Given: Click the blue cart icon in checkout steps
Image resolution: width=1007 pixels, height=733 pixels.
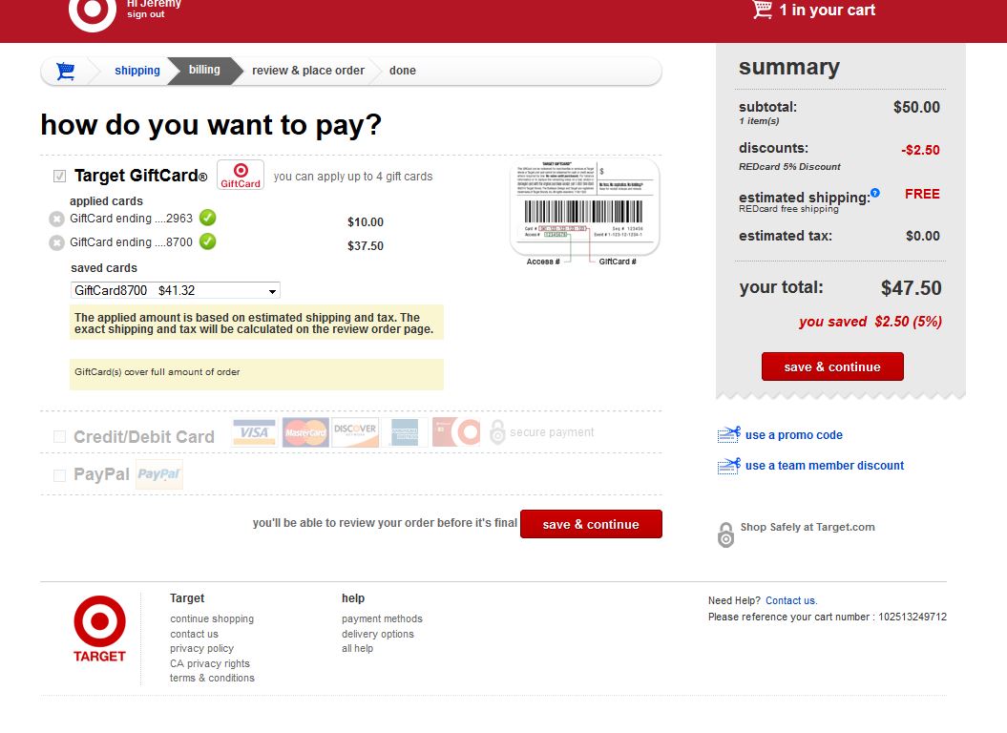Looking at the screenshot, I should pos(66,71).
